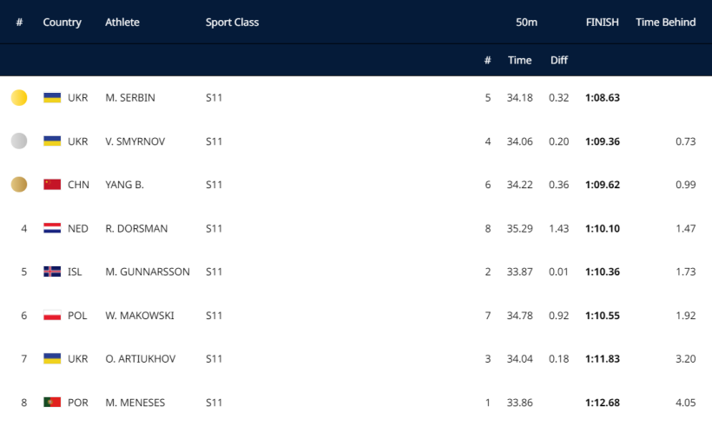Click the Athlete column header

click(x=122, y=23)
